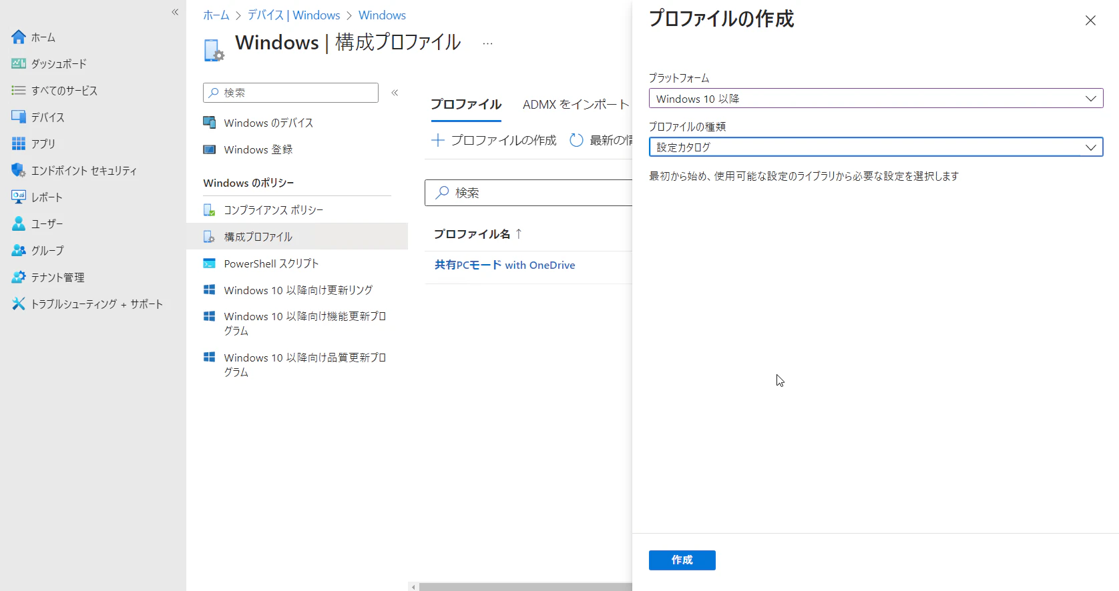Select 構成プロファイル menu item
The image size is (1119, 591).
tap(297, 237)
